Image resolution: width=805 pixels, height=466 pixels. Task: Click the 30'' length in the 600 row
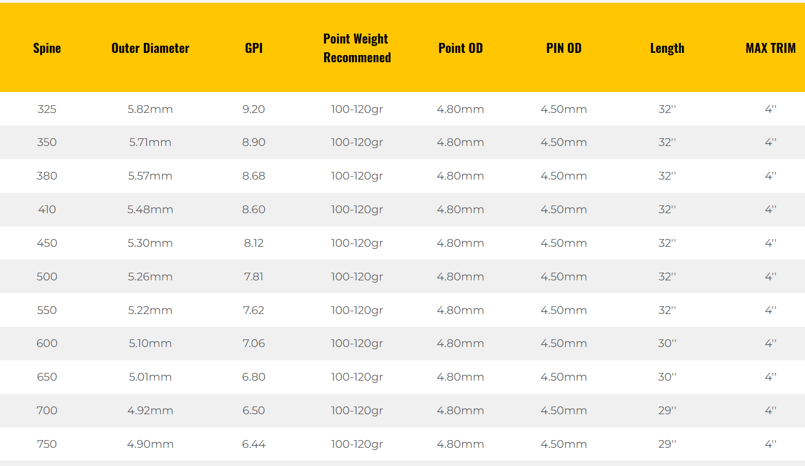[667, 344]
